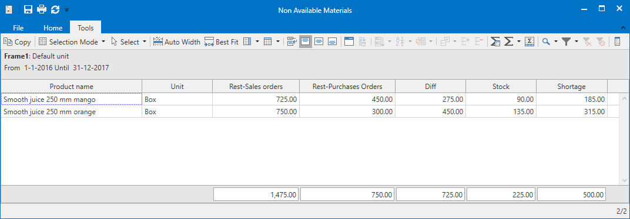Click the table layout icon

pos(267,42)
